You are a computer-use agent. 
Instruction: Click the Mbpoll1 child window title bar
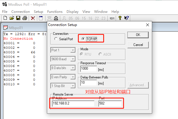[x=24, y=28]
